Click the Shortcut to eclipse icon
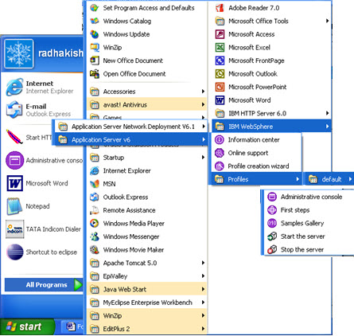This screenshot has height=336, width=354. pos(15,252)
